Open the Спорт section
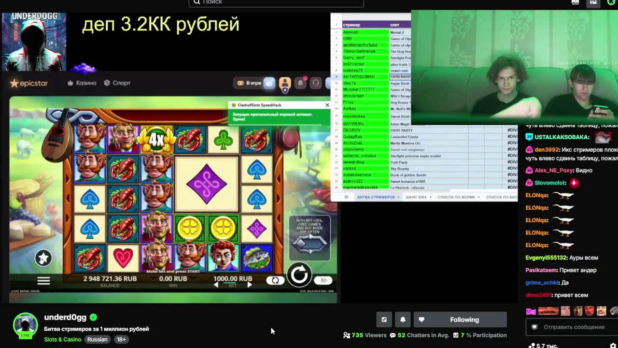Image resolution: width=618 pixels, height=348 pixels. click(117, 83)
